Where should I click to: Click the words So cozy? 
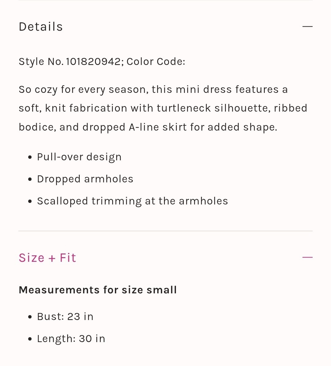[38, 90]
